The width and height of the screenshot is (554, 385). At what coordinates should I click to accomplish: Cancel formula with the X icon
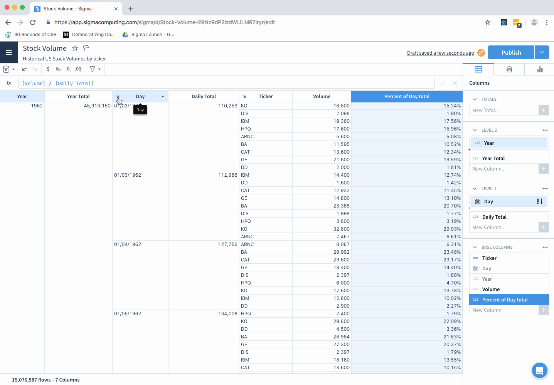[x=455, y=83]
